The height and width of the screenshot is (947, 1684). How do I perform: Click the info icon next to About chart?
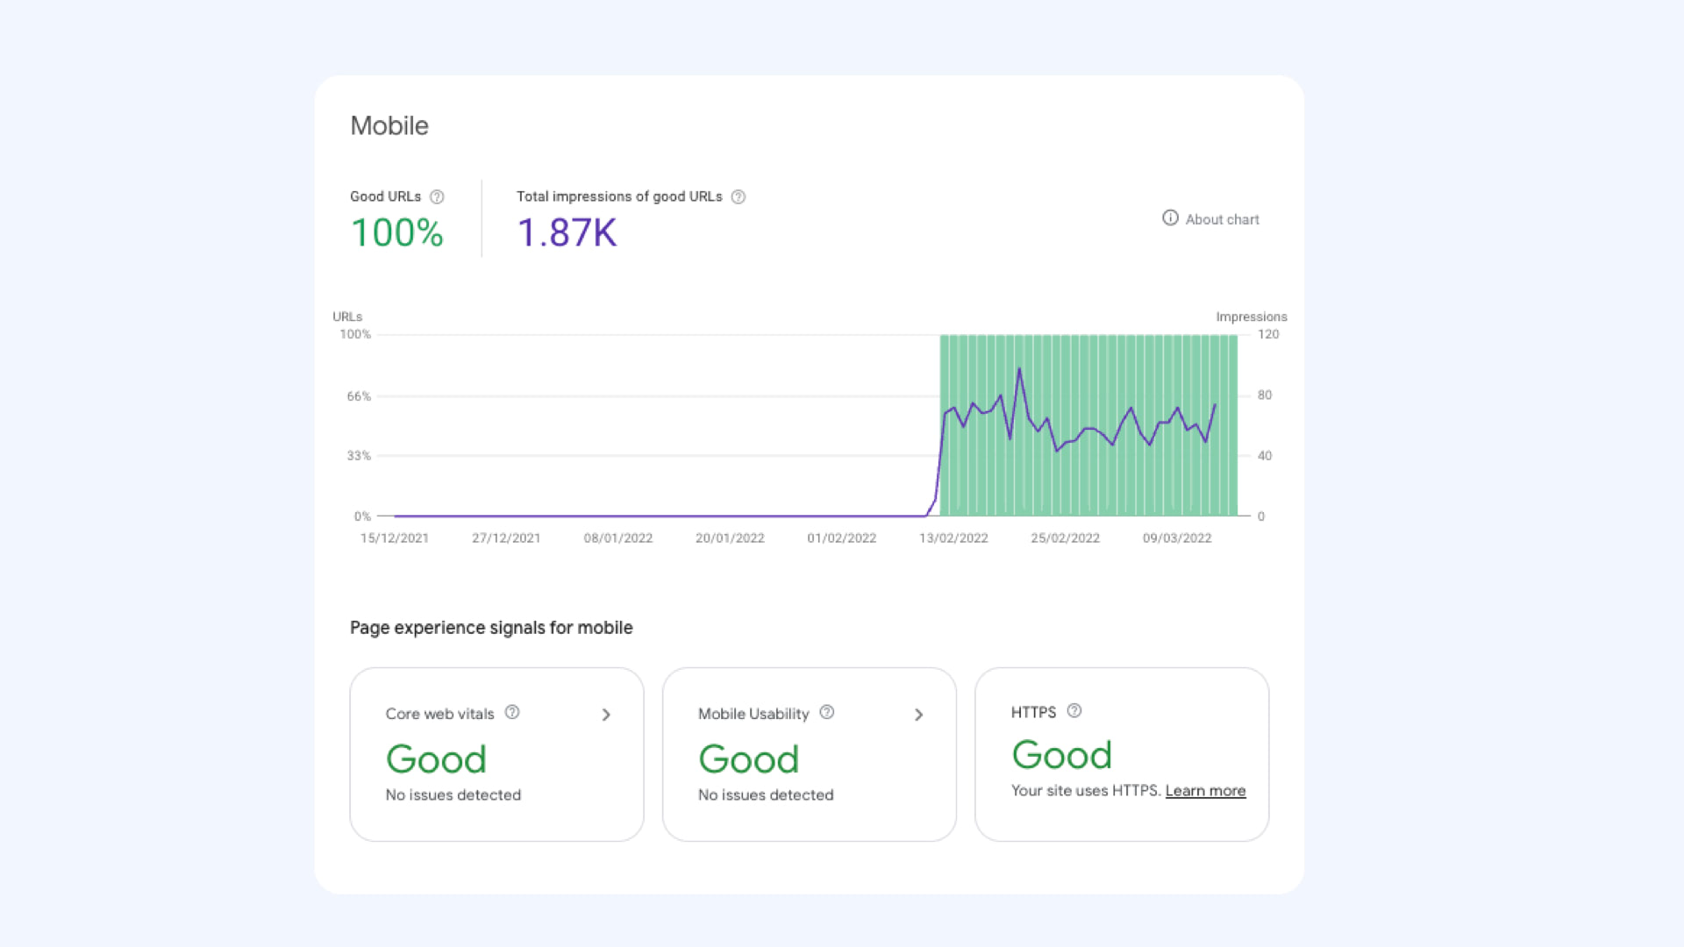click(x=1169, y=218)
